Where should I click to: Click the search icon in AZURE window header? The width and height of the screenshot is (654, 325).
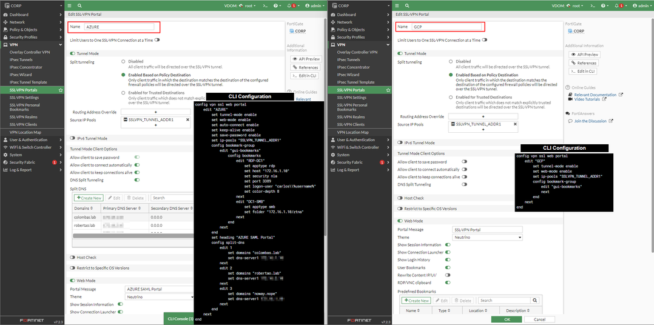pos(79,6)
